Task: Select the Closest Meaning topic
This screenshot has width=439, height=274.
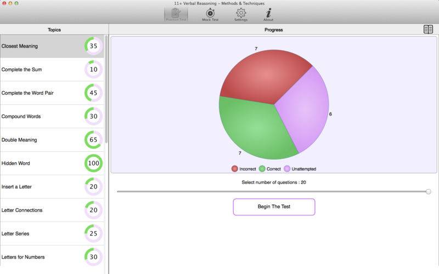Action: click(52, 46)
